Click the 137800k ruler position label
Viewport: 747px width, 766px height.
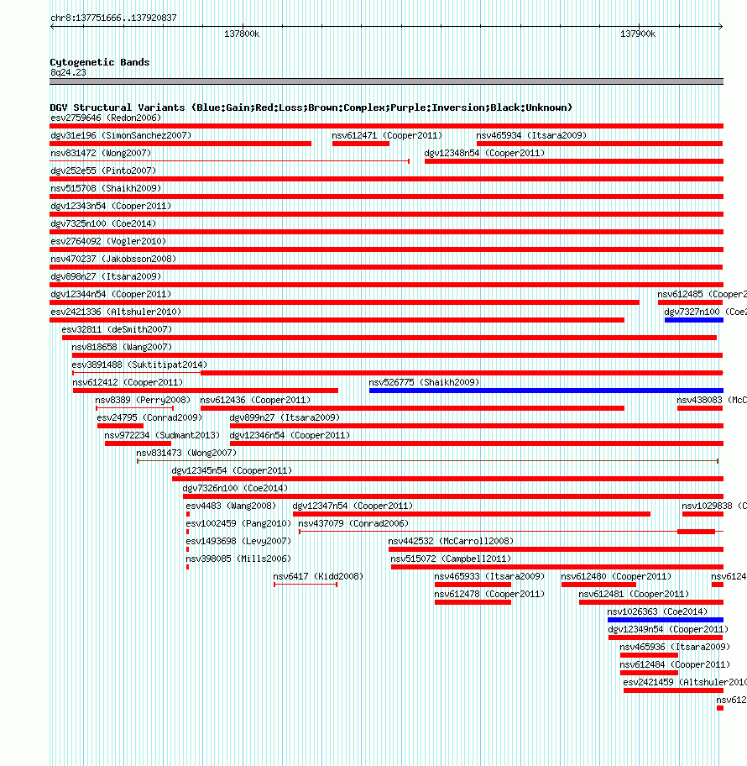click(242, 34)
